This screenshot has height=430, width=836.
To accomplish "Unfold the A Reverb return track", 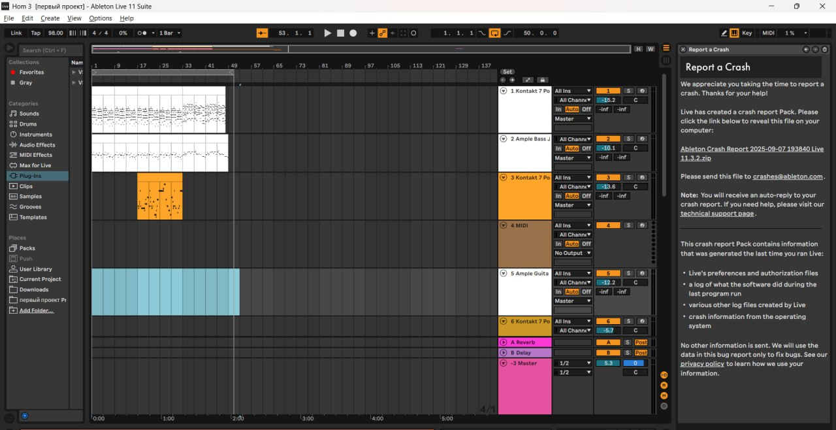I will point(504,342).
